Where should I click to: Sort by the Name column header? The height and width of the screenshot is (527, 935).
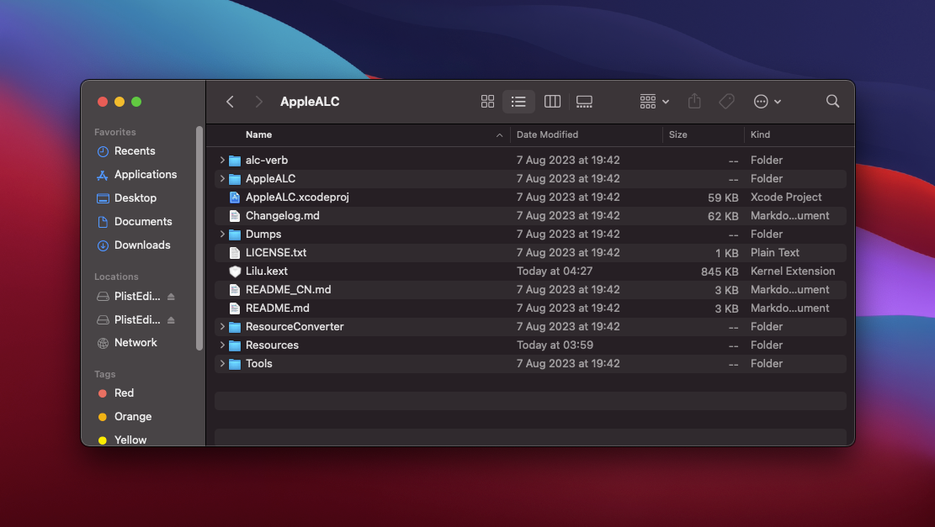coord(259,134)
